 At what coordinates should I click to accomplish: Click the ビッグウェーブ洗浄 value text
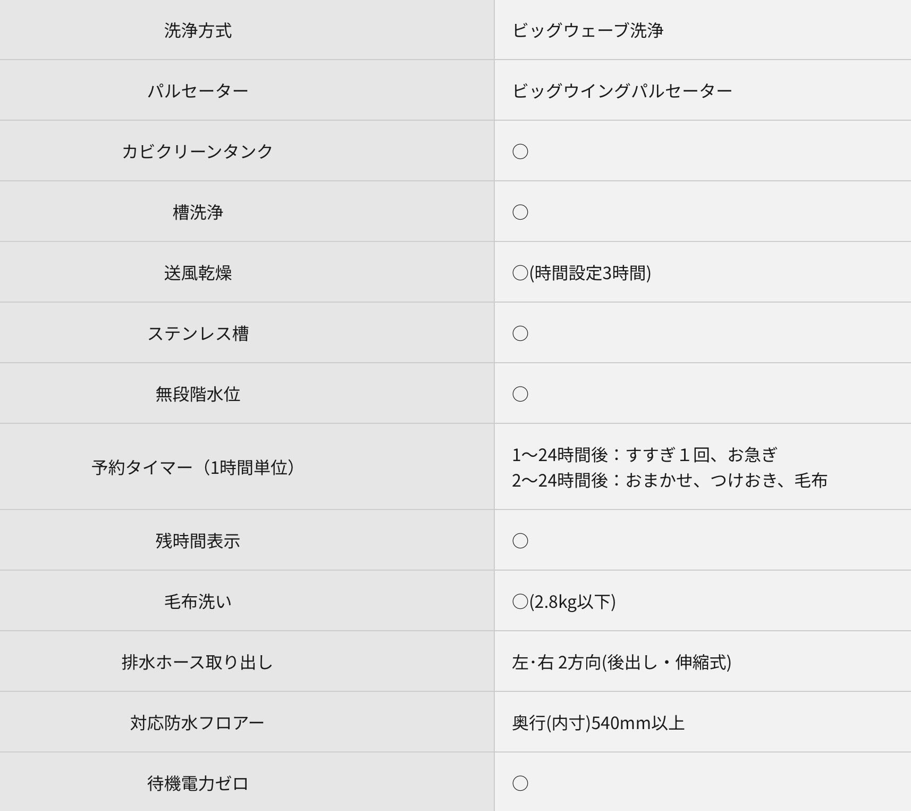pos(587,30)
